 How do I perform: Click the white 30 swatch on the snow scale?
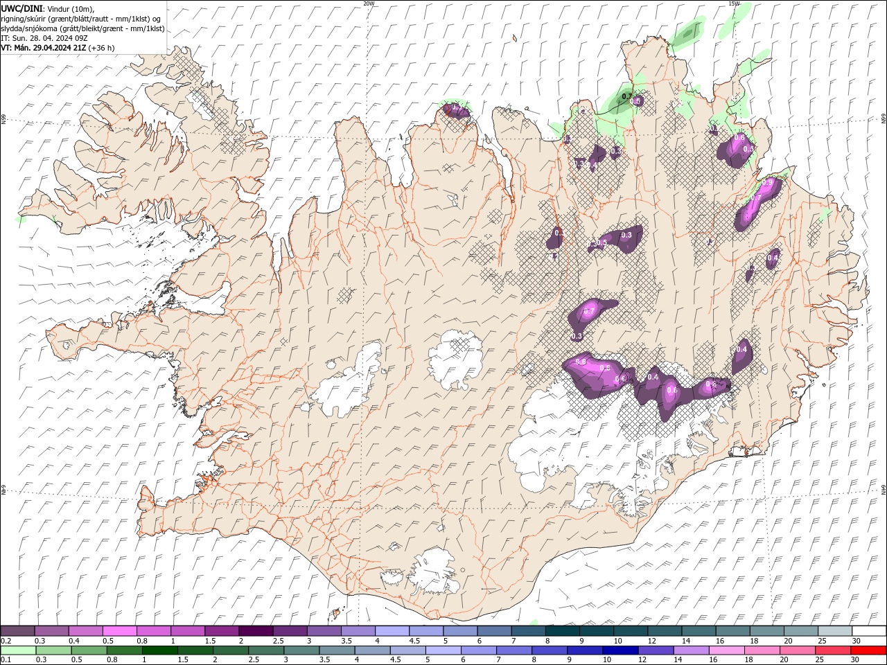click(x=868, y=631)
